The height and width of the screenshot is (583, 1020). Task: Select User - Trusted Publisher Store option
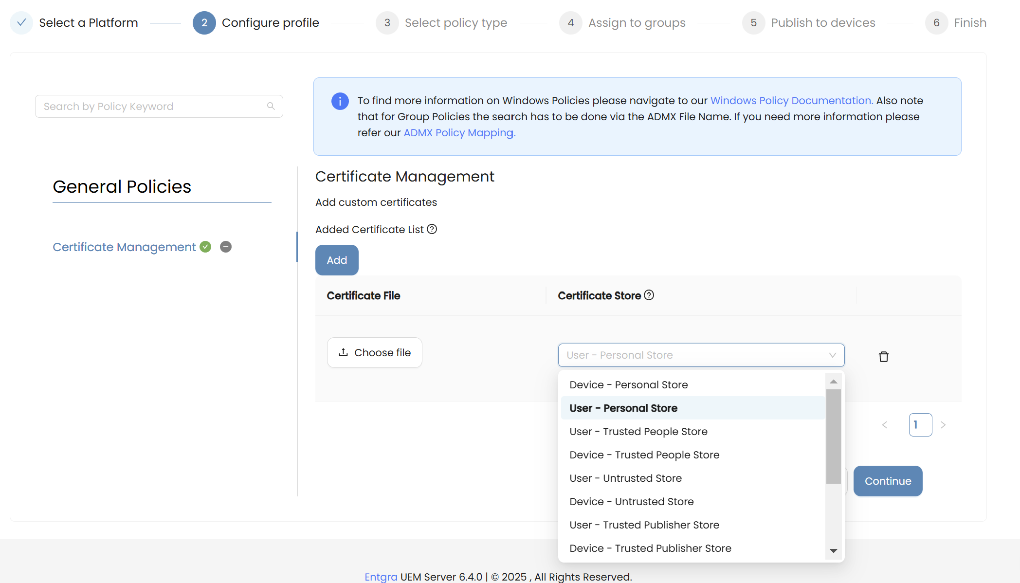coord(692,525)
